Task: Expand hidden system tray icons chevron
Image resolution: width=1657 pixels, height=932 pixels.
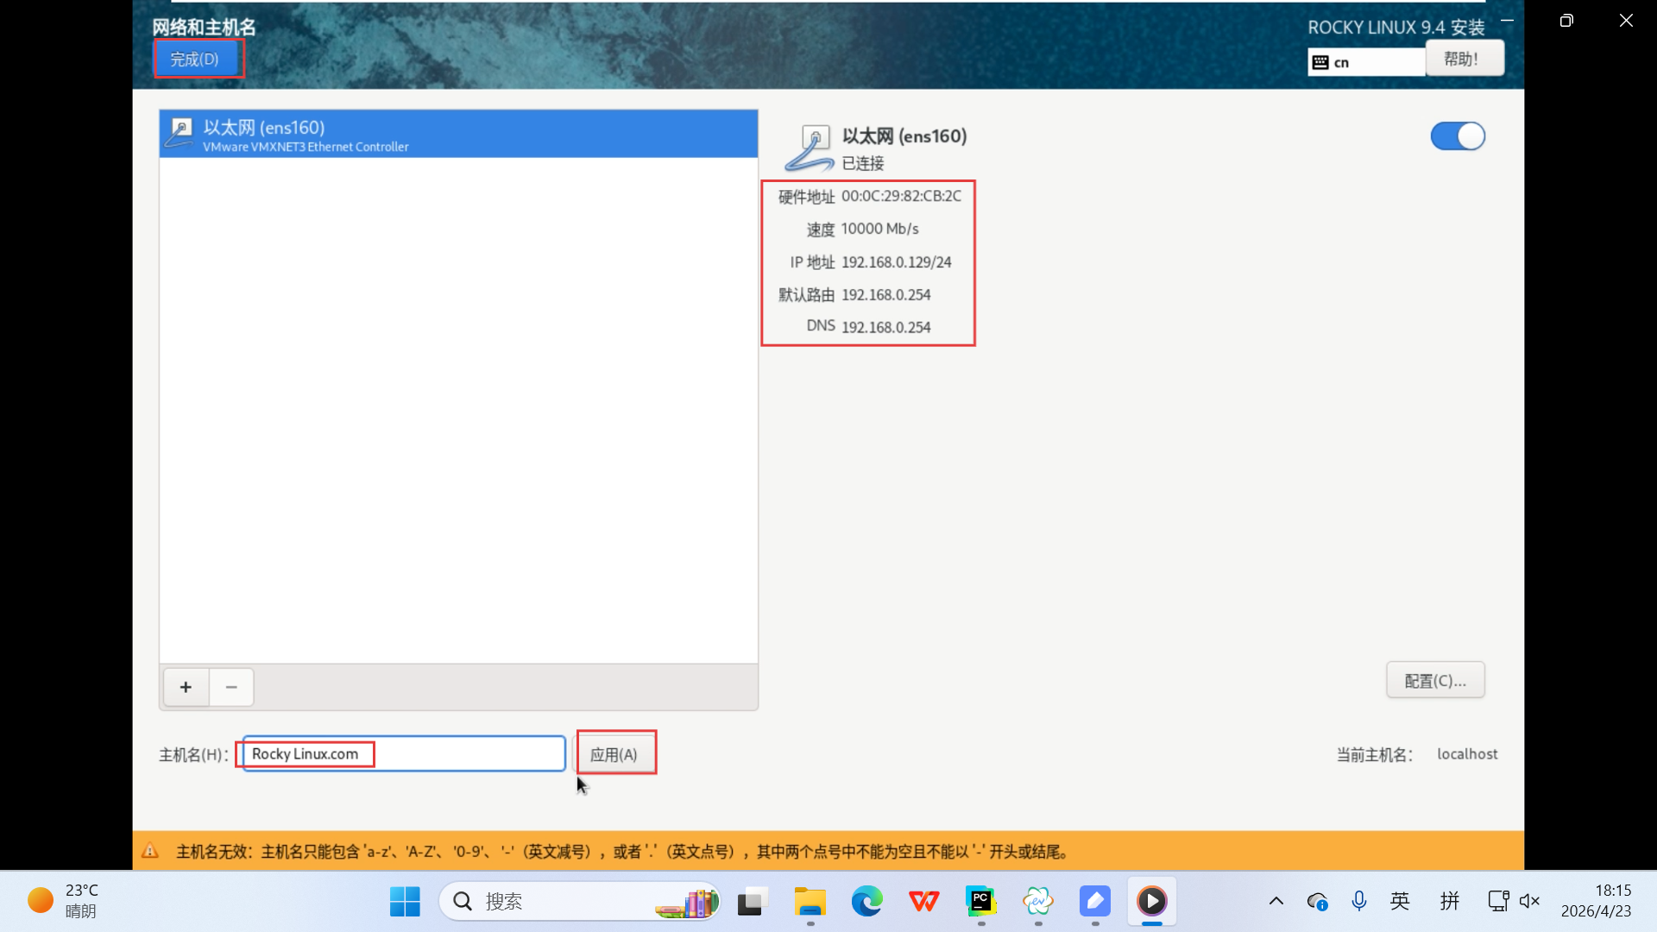Action: 1276,902
